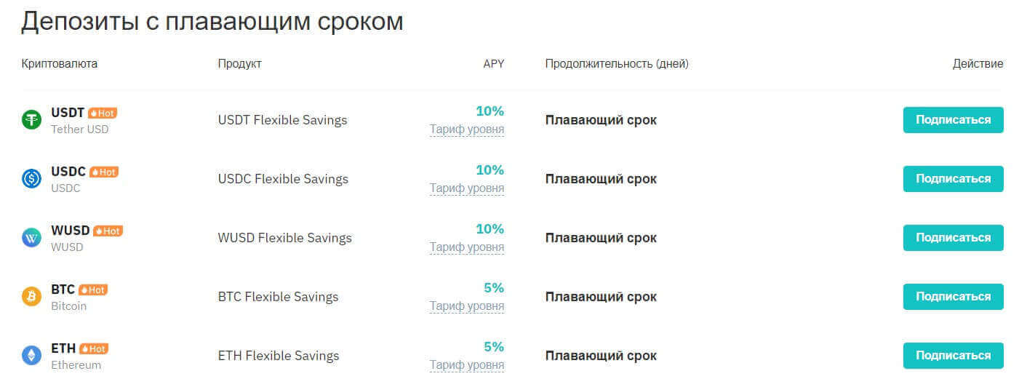Click the USDC coin icon
Viewport: 1027px width, 387px height.
click(32, 179)
